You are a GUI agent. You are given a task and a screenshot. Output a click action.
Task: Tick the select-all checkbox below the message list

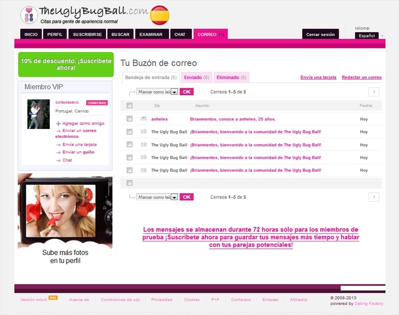[x=130, y=183]
